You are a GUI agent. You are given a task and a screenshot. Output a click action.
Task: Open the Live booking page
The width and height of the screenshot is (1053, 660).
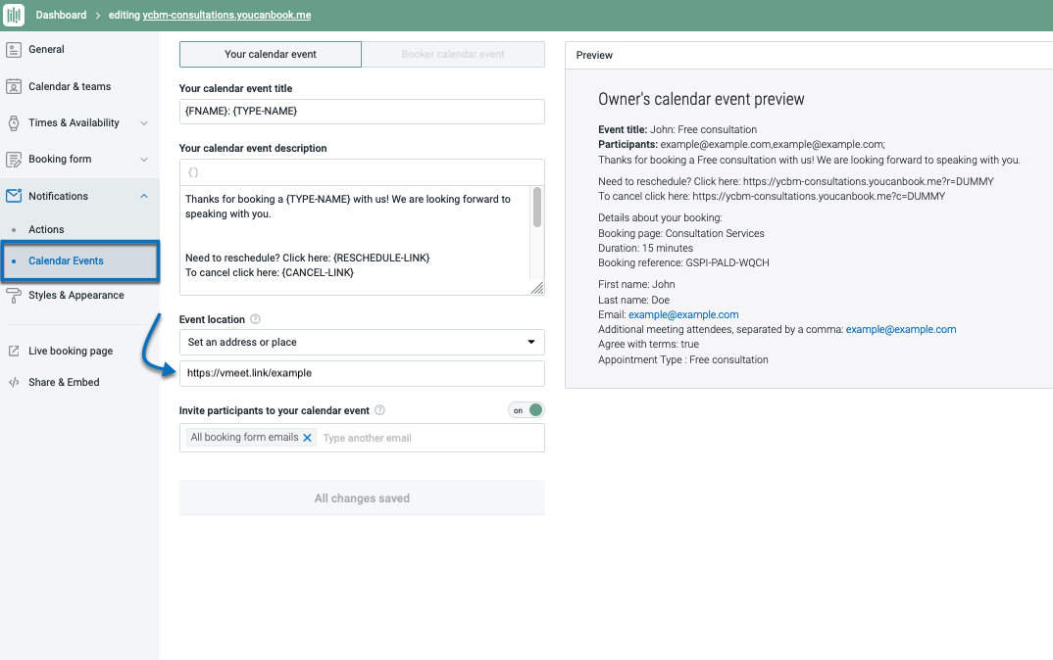click(x=69, y=350)
